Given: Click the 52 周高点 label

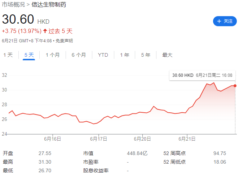Looking at the screenshot, I should 174,153.
